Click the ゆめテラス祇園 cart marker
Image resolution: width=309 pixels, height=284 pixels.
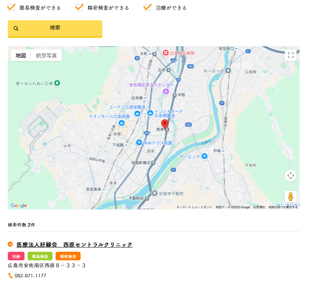click(x=139, y=143)
